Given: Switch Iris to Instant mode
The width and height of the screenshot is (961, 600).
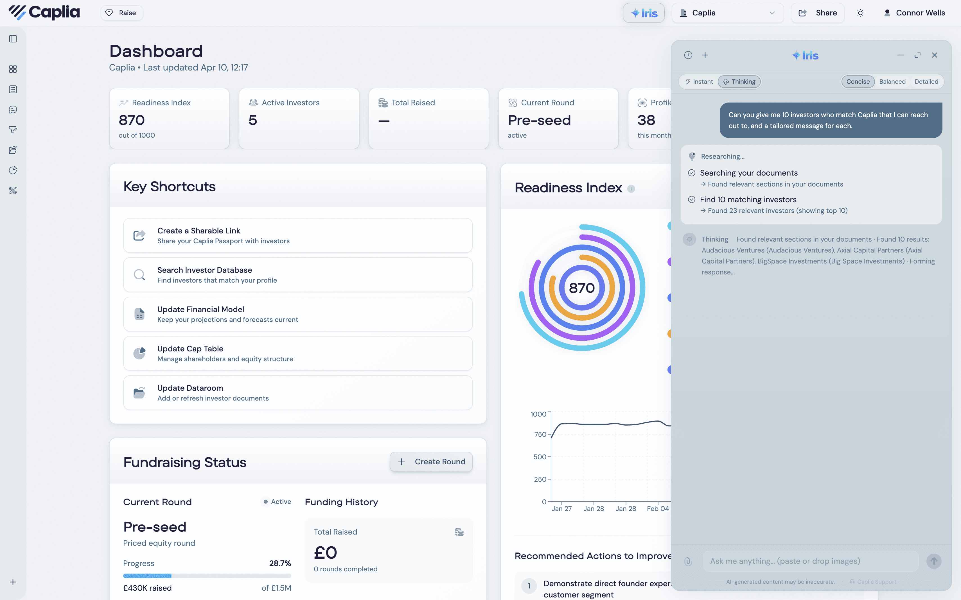Looking at the screenshot, I should pos(699,82).
